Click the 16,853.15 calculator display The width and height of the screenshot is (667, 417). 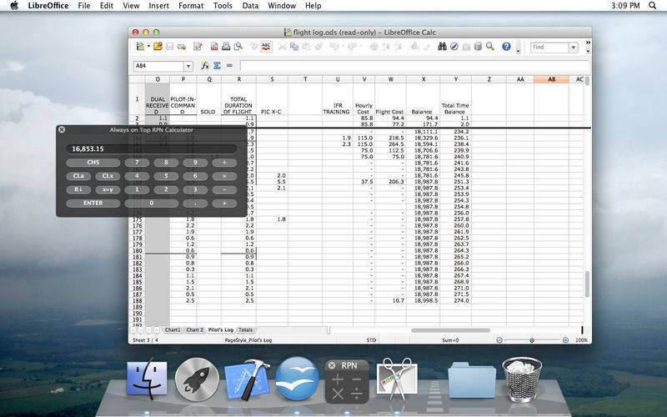click(x=152, y=148)
